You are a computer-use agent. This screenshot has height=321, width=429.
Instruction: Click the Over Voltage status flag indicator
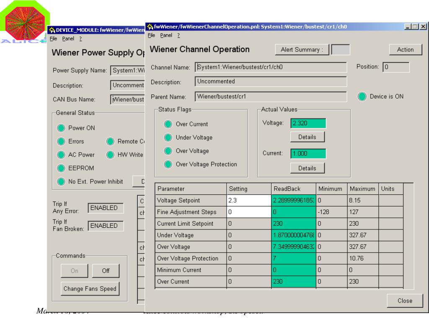[168, 150]
